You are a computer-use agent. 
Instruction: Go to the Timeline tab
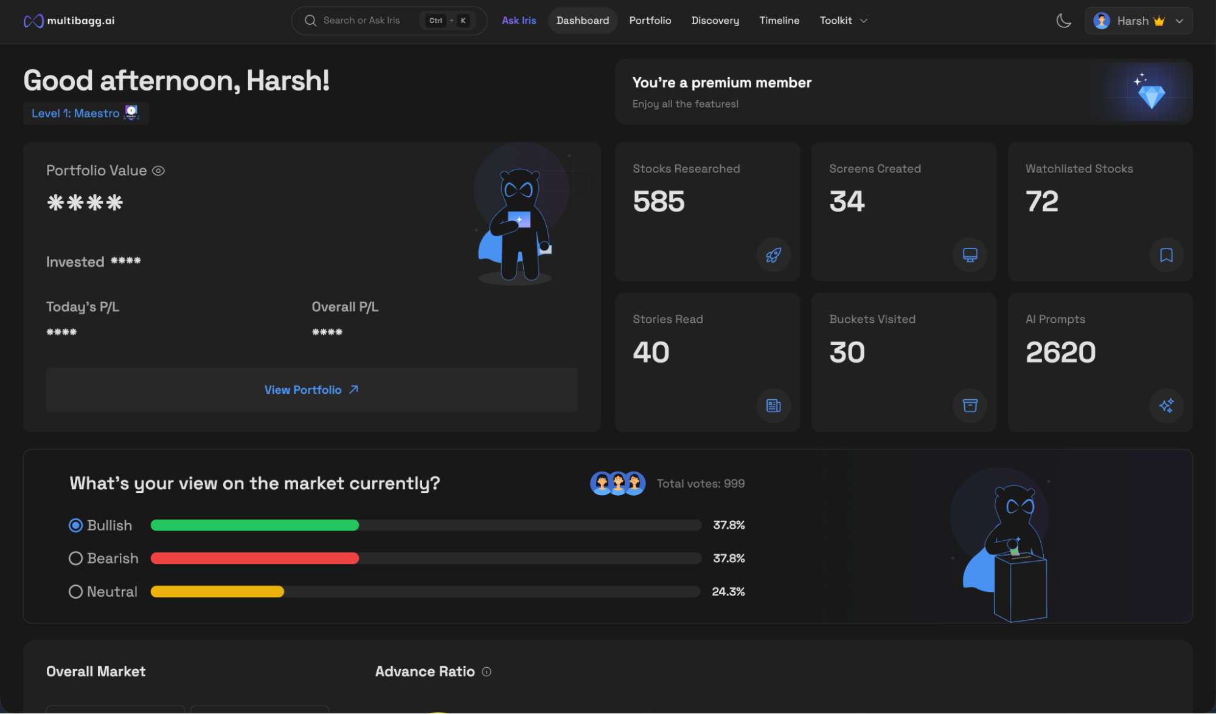click(x=779, y=21)
